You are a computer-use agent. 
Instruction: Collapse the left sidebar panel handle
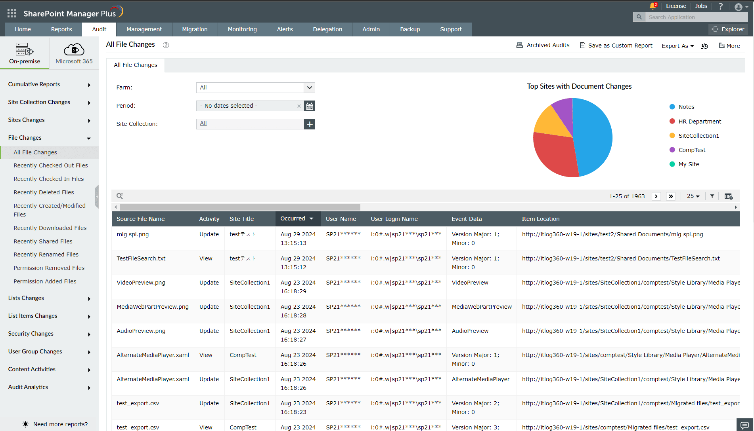(x=97, y=196)
